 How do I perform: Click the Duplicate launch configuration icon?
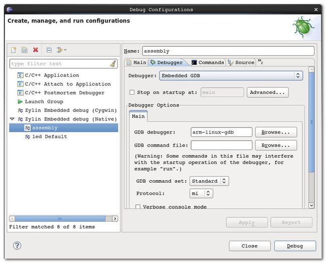25,50
